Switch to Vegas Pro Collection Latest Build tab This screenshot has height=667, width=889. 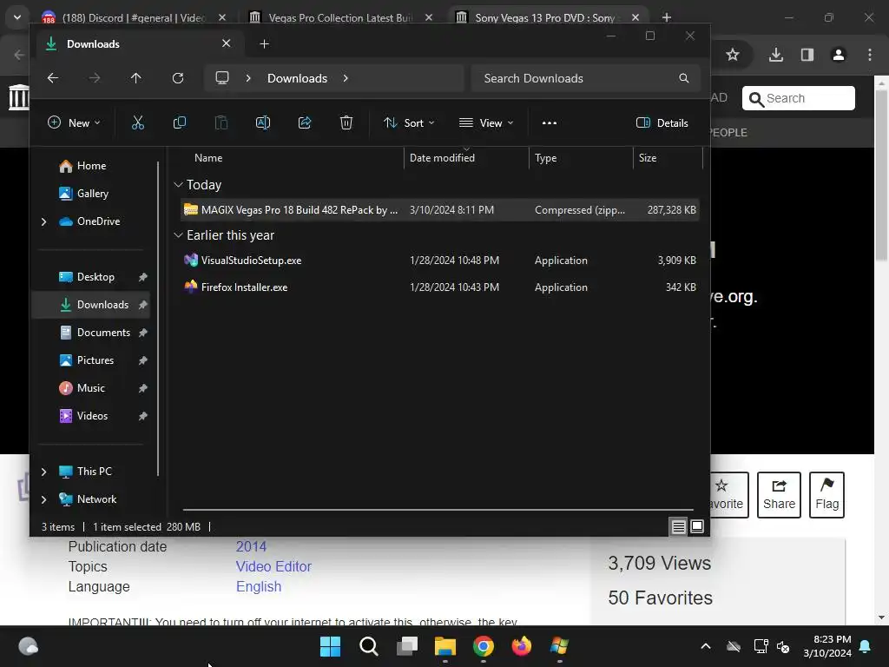pyautogui.click(x=340, y=17)
